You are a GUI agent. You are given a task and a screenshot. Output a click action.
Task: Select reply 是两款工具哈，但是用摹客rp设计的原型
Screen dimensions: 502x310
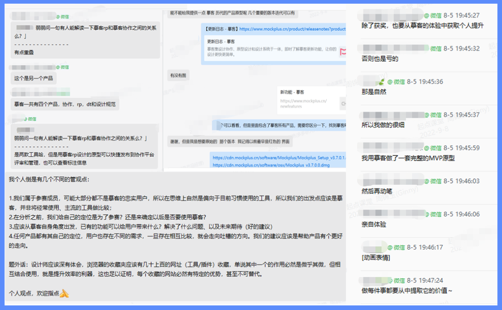(84, 158)
